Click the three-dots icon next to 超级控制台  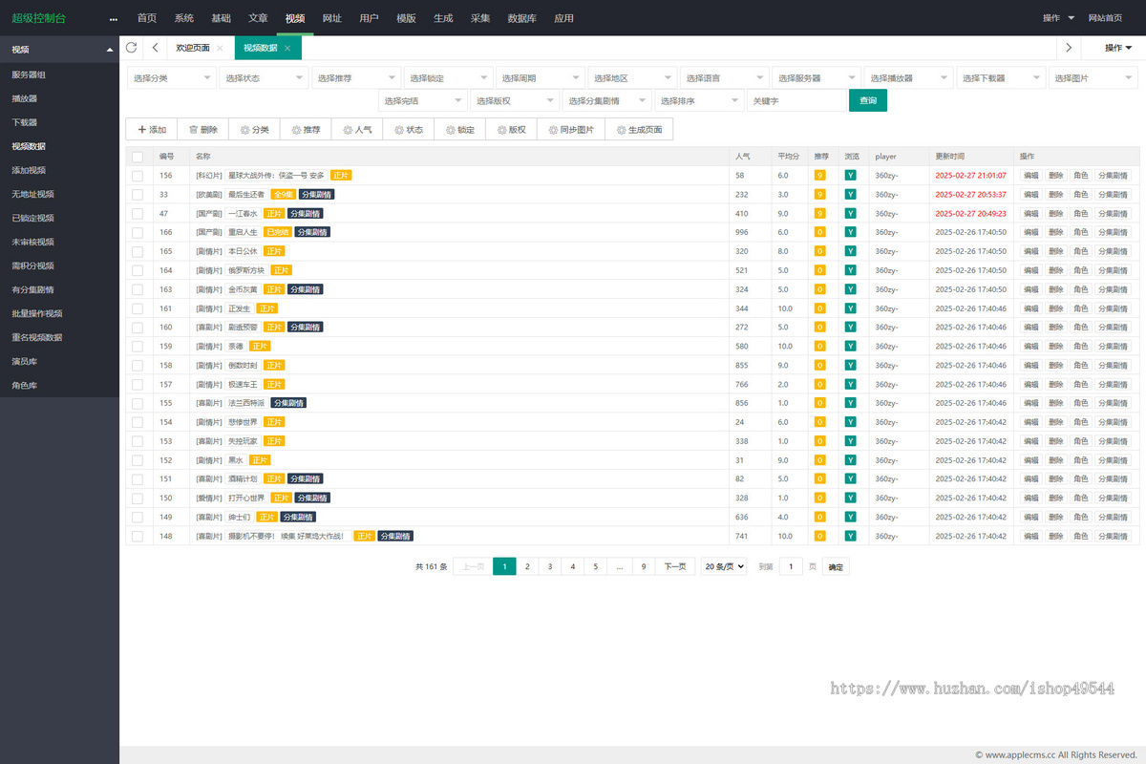coord(114,18)
